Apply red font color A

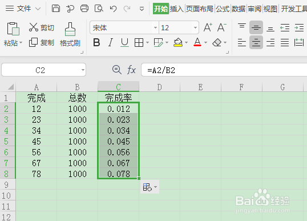pyautogui.click(x=197, y=42)
